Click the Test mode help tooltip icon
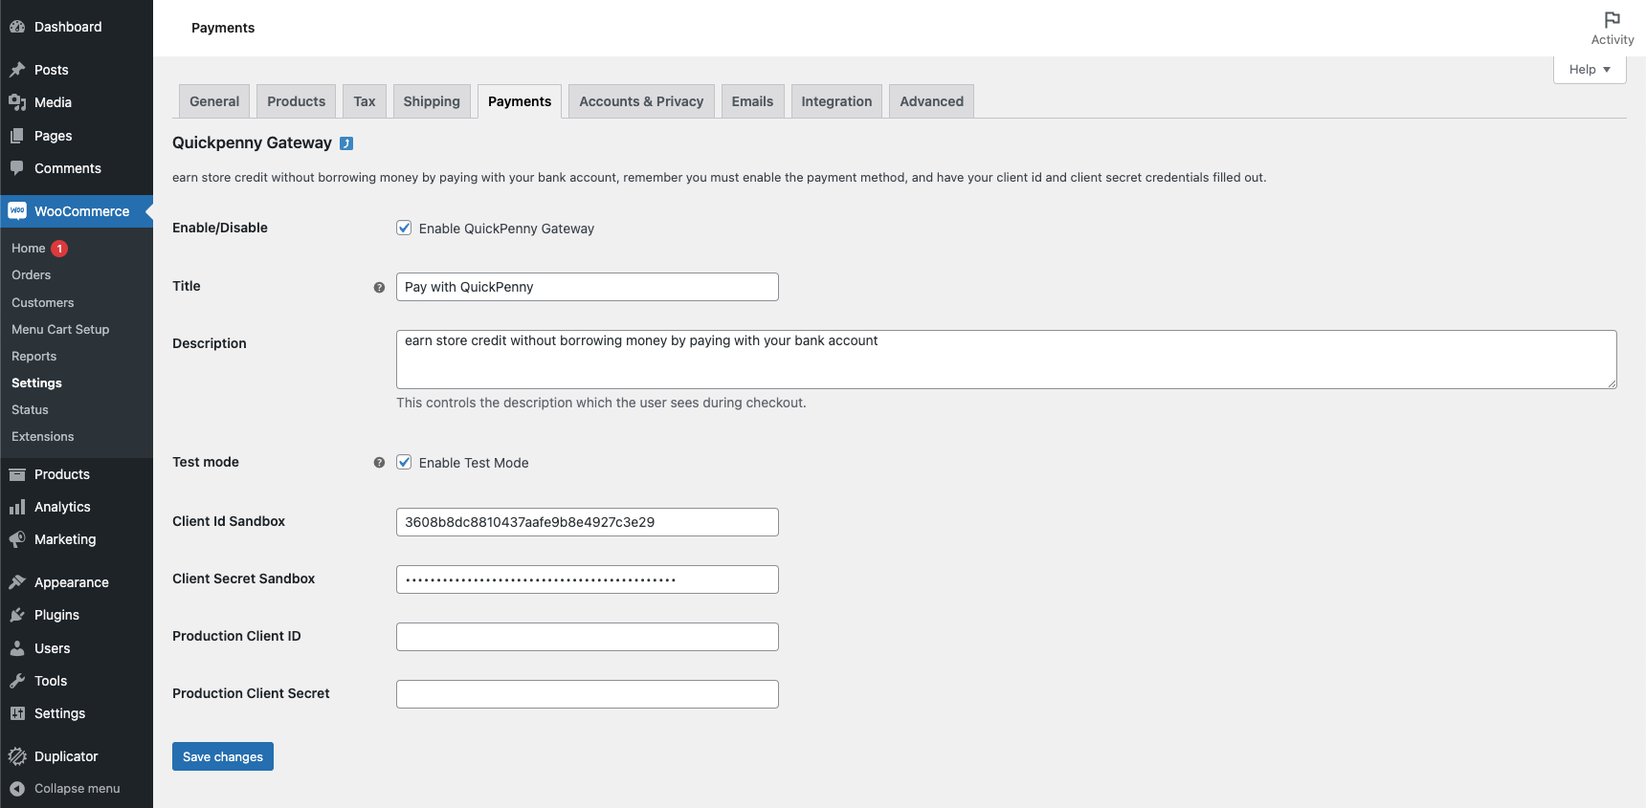 tap(379, 463)
